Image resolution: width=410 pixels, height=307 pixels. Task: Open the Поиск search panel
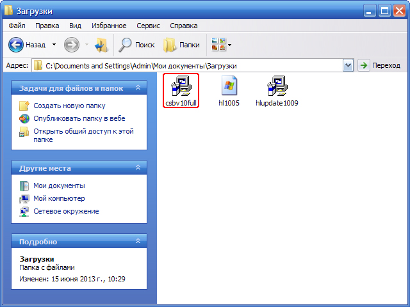click(136, 45)
